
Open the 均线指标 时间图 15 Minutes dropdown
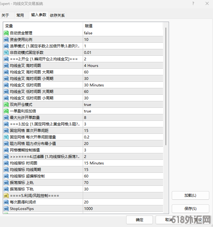[x=123, y=163]
